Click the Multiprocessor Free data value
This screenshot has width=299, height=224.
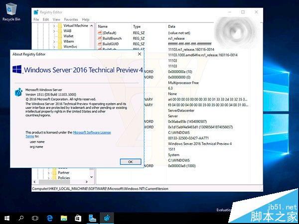point(183,83)
